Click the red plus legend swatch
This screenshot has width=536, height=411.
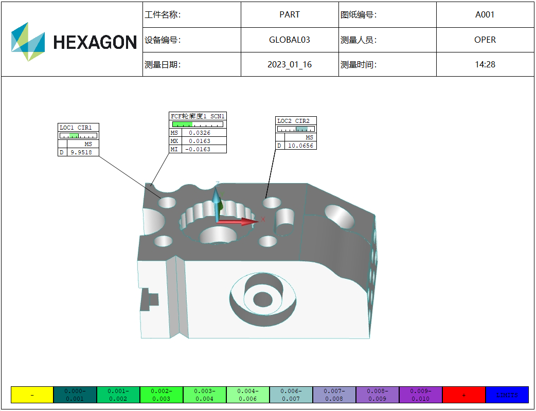coord(463,395)
